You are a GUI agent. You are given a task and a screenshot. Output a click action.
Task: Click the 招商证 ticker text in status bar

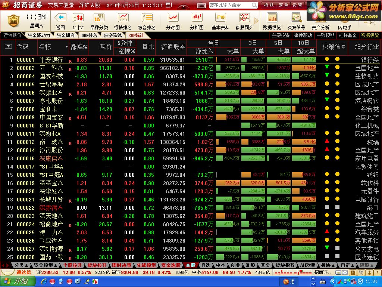point(324,272)
